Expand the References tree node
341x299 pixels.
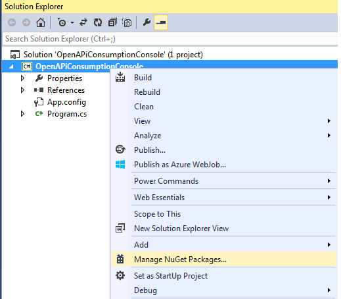(x=22, y=90)
